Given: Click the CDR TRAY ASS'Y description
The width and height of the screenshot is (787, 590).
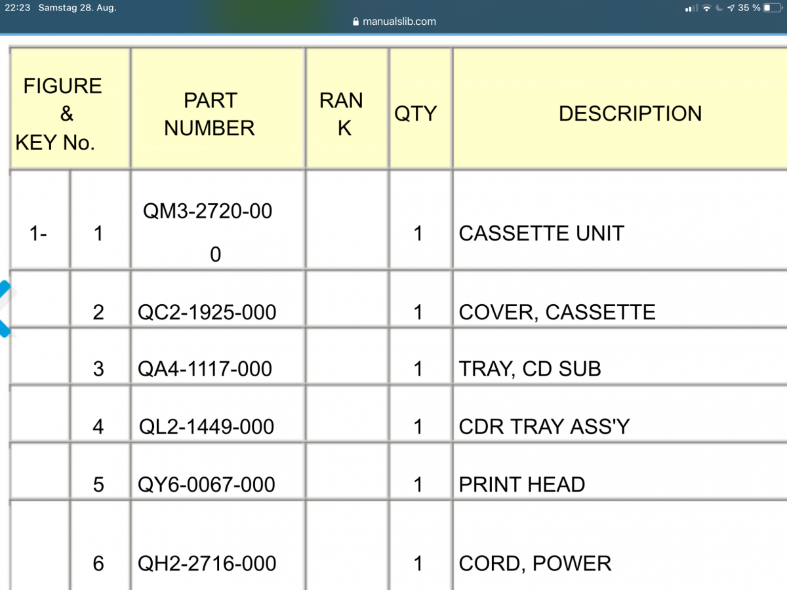Looking at the screenshot, I should (544, 427).
